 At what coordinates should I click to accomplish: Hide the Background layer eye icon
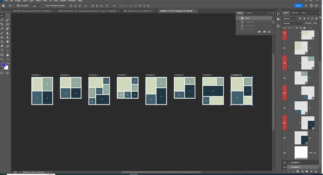(x=285, y=153)
